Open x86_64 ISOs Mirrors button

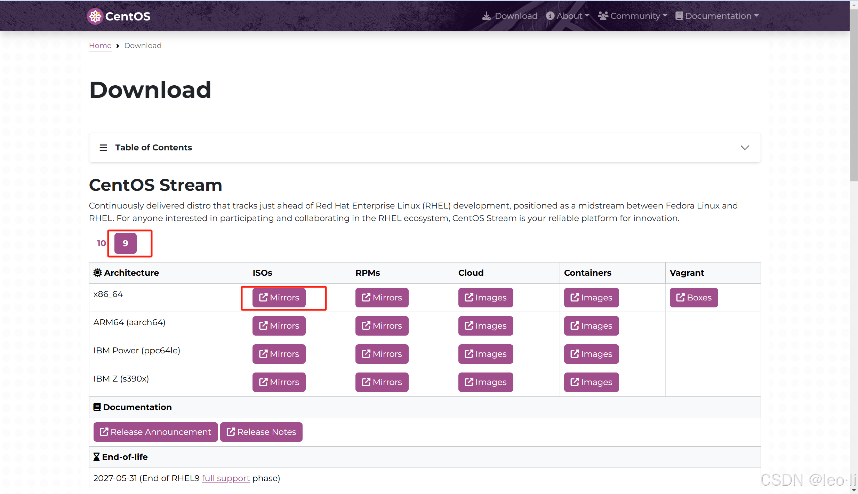279,298
